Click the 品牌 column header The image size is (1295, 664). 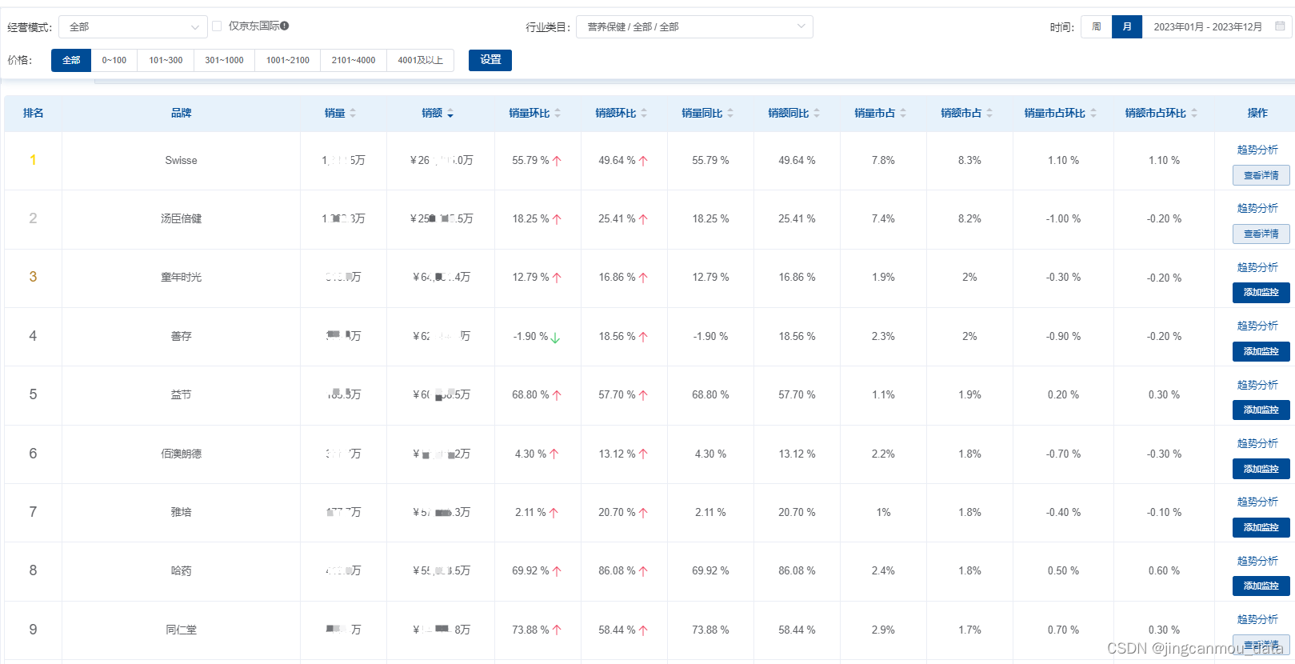tap(181, 114)
